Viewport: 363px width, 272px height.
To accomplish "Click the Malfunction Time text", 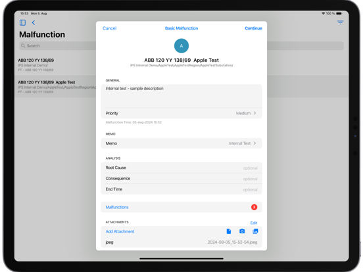I will (133, 122).
